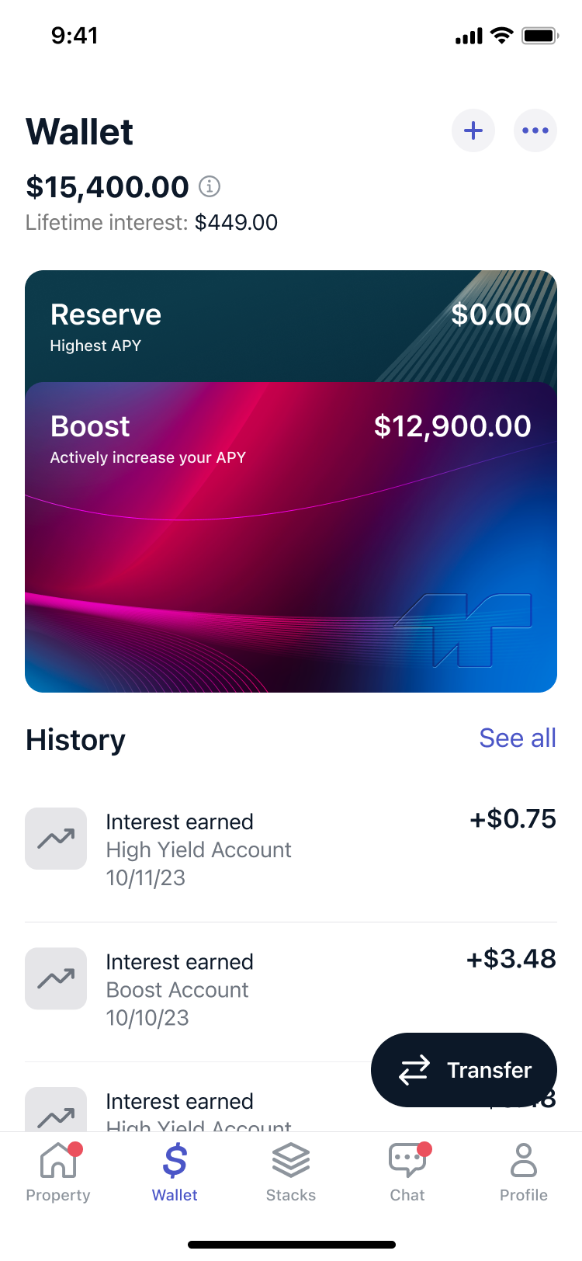Click the Transfer button

[x=464, y=1070]
